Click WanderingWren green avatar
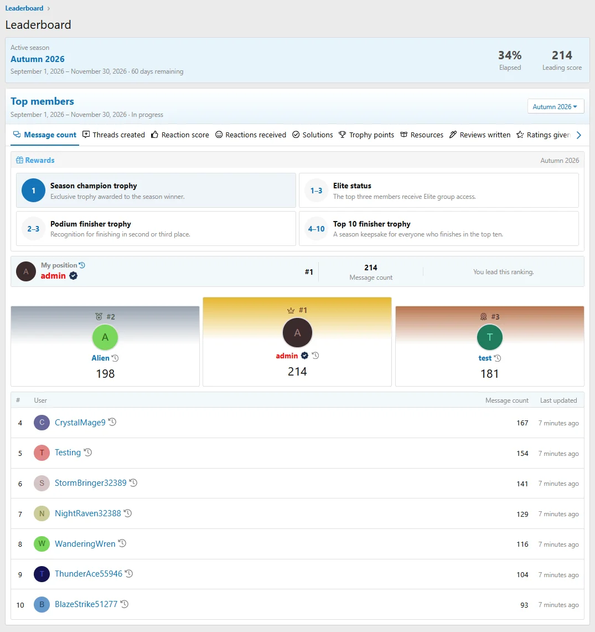 click(42, 544)
